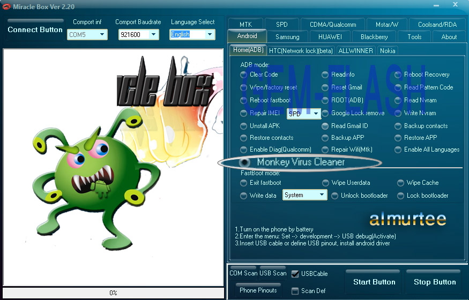469x300 pixels.
Task: Open the Comport inf COM5 dropdown
Action: click(x=87, y=34)
